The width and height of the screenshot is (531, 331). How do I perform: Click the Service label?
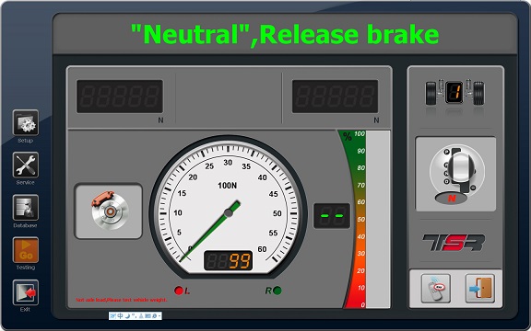pos(26,182)
